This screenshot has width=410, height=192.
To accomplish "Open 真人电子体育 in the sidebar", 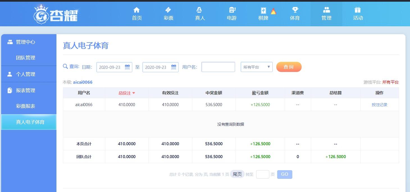I will click(x=29, y=122).
